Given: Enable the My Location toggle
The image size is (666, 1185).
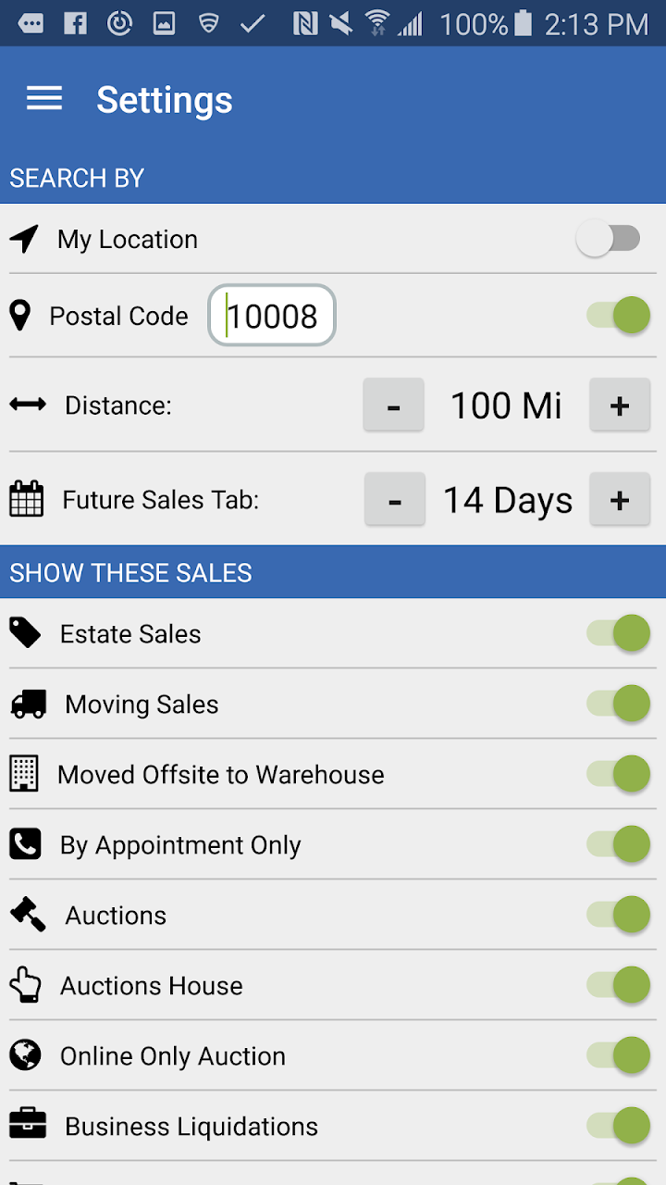Looking at the screenshot, I should coord(609,239).
